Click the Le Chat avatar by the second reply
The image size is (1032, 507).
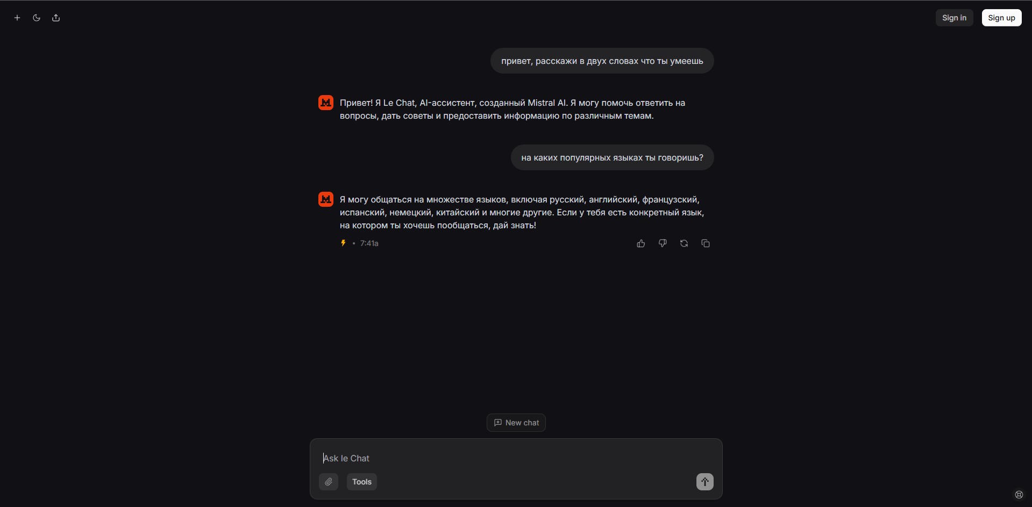[x=326, y=199]
